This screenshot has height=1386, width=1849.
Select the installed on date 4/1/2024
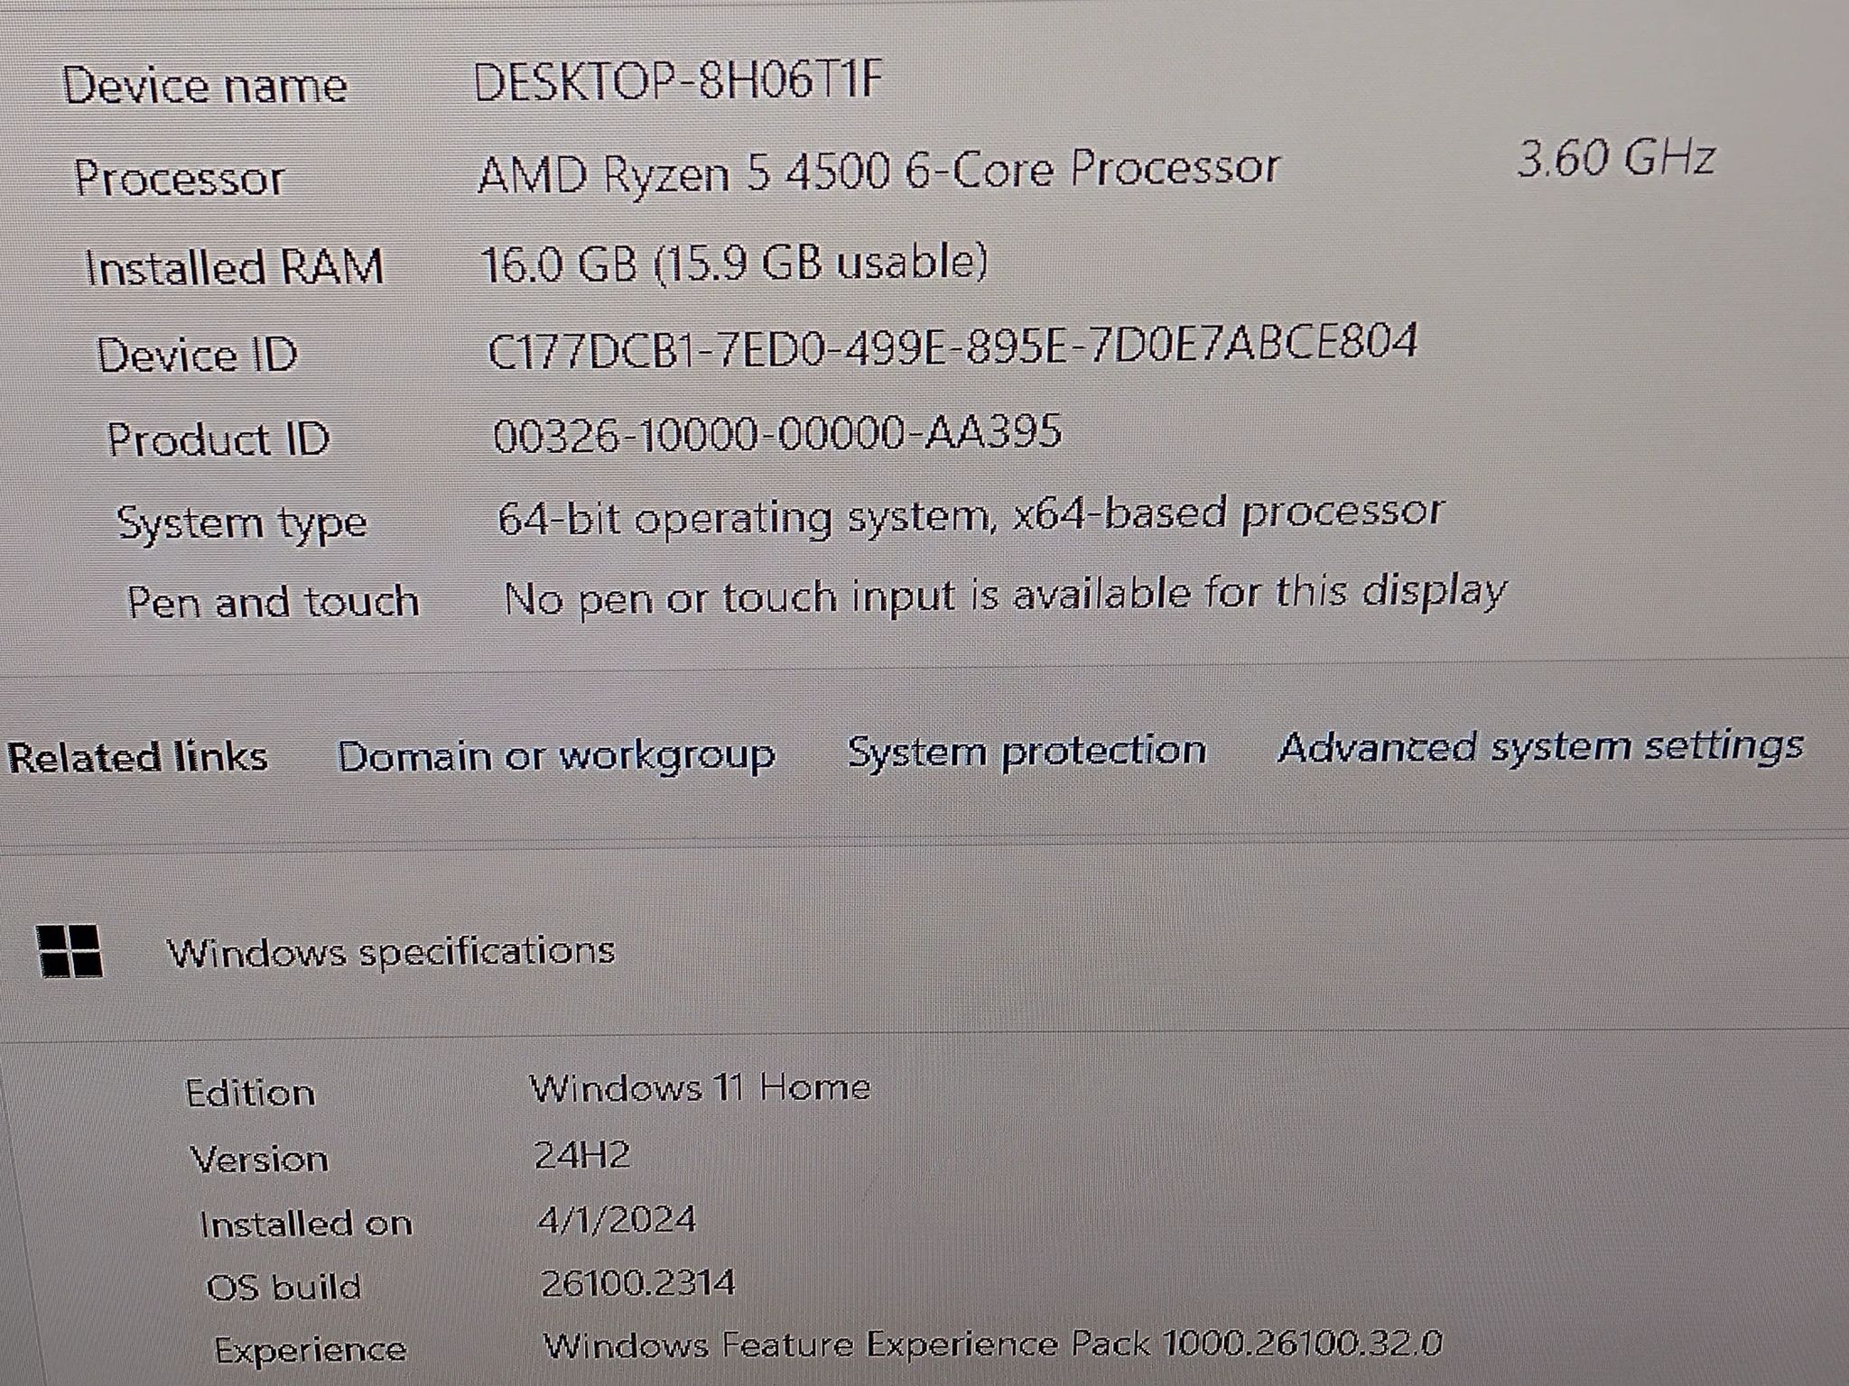(617, 1221)
